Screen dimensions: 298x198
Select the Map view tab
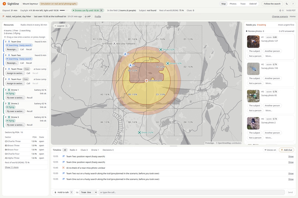[223, 4]
